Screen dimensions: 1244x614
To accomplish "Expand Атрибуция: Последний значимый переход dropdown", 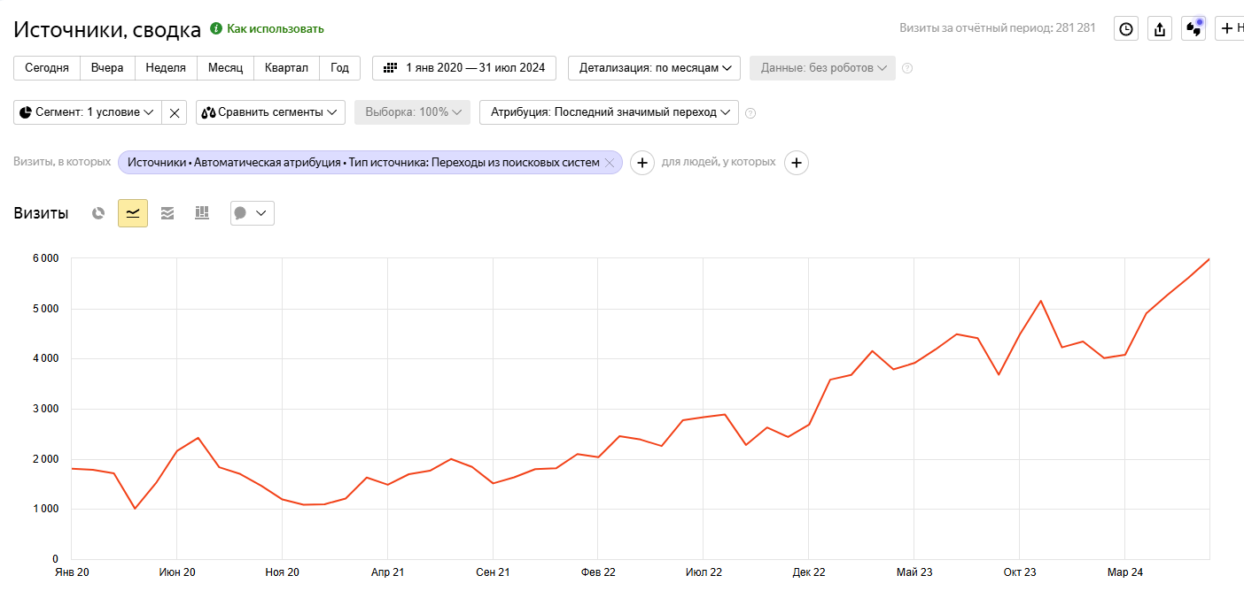I will pos(609,112).
